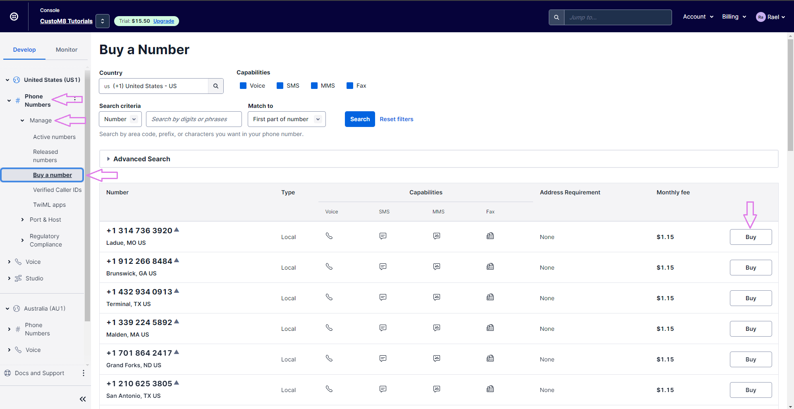The image size is (794, 409).
Task: Click fax capability icon for +1 339 224 5892
Action: pyautogui.click(x=490, y=328)
